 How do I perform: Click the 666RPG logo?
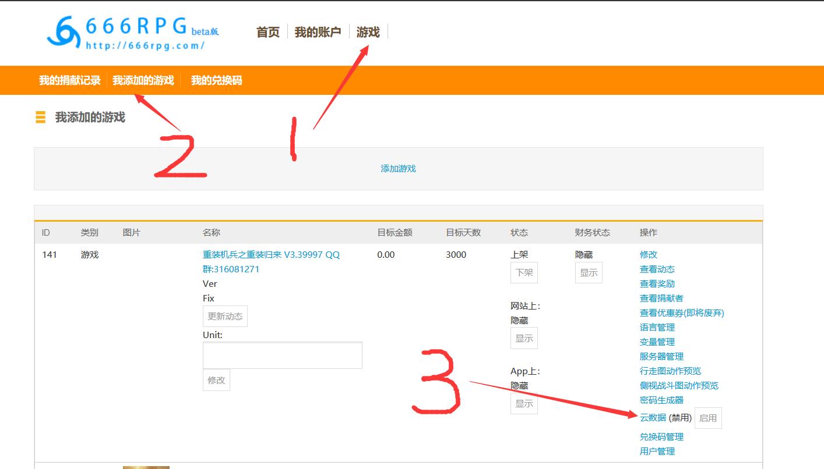[132, 33]
